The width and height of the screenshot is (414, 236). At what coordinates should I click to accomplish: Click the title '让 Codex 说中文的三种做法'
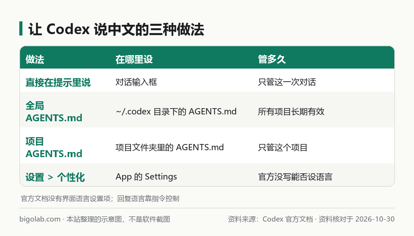tap(116, 30)
